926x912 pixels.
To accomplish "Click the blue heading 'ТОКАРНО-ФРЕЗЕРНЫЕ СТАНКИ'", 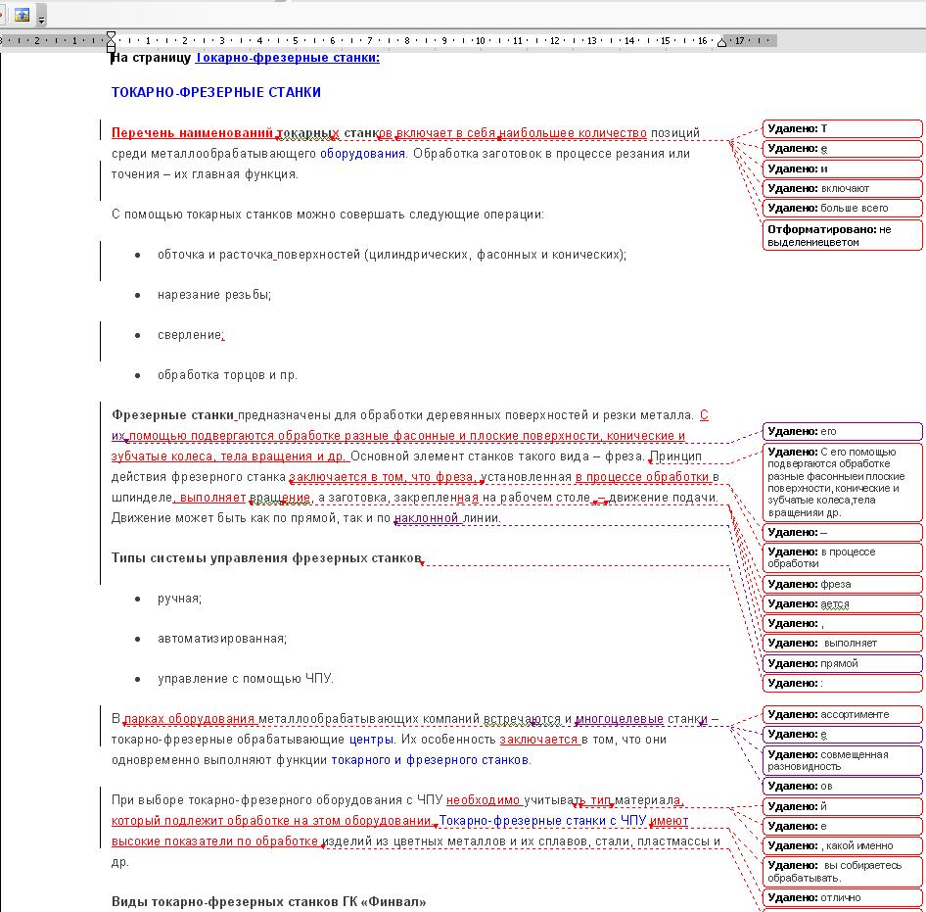I will coord(216,93).
